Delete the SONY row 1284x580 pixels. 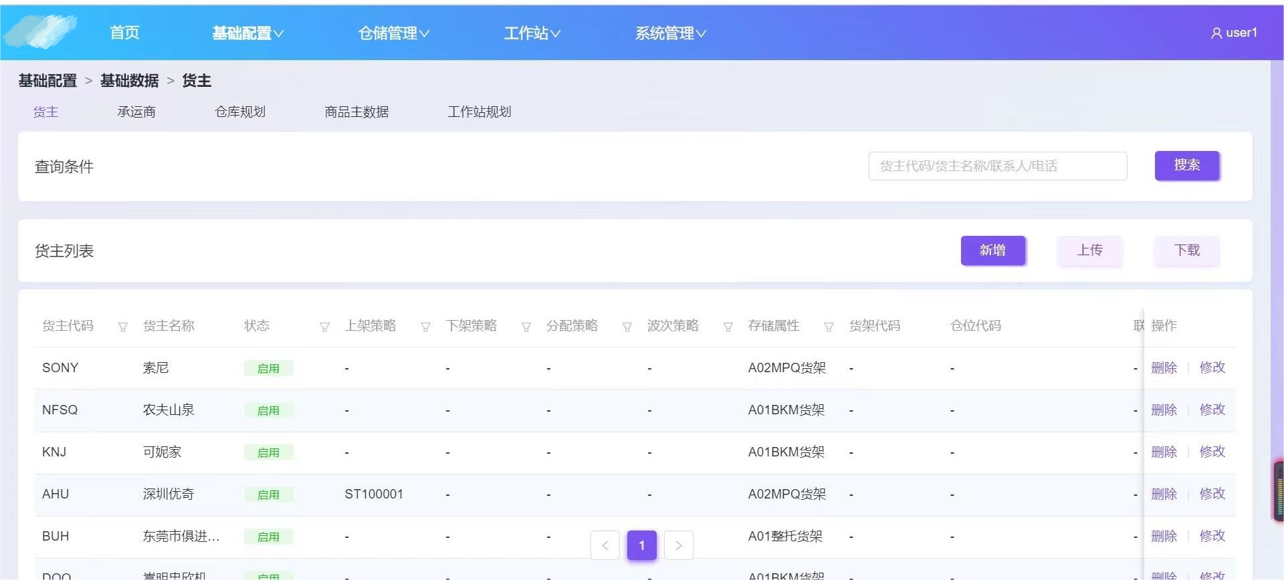1164,368
